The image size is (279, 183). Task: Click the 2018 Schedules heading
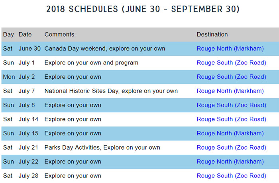143,9
